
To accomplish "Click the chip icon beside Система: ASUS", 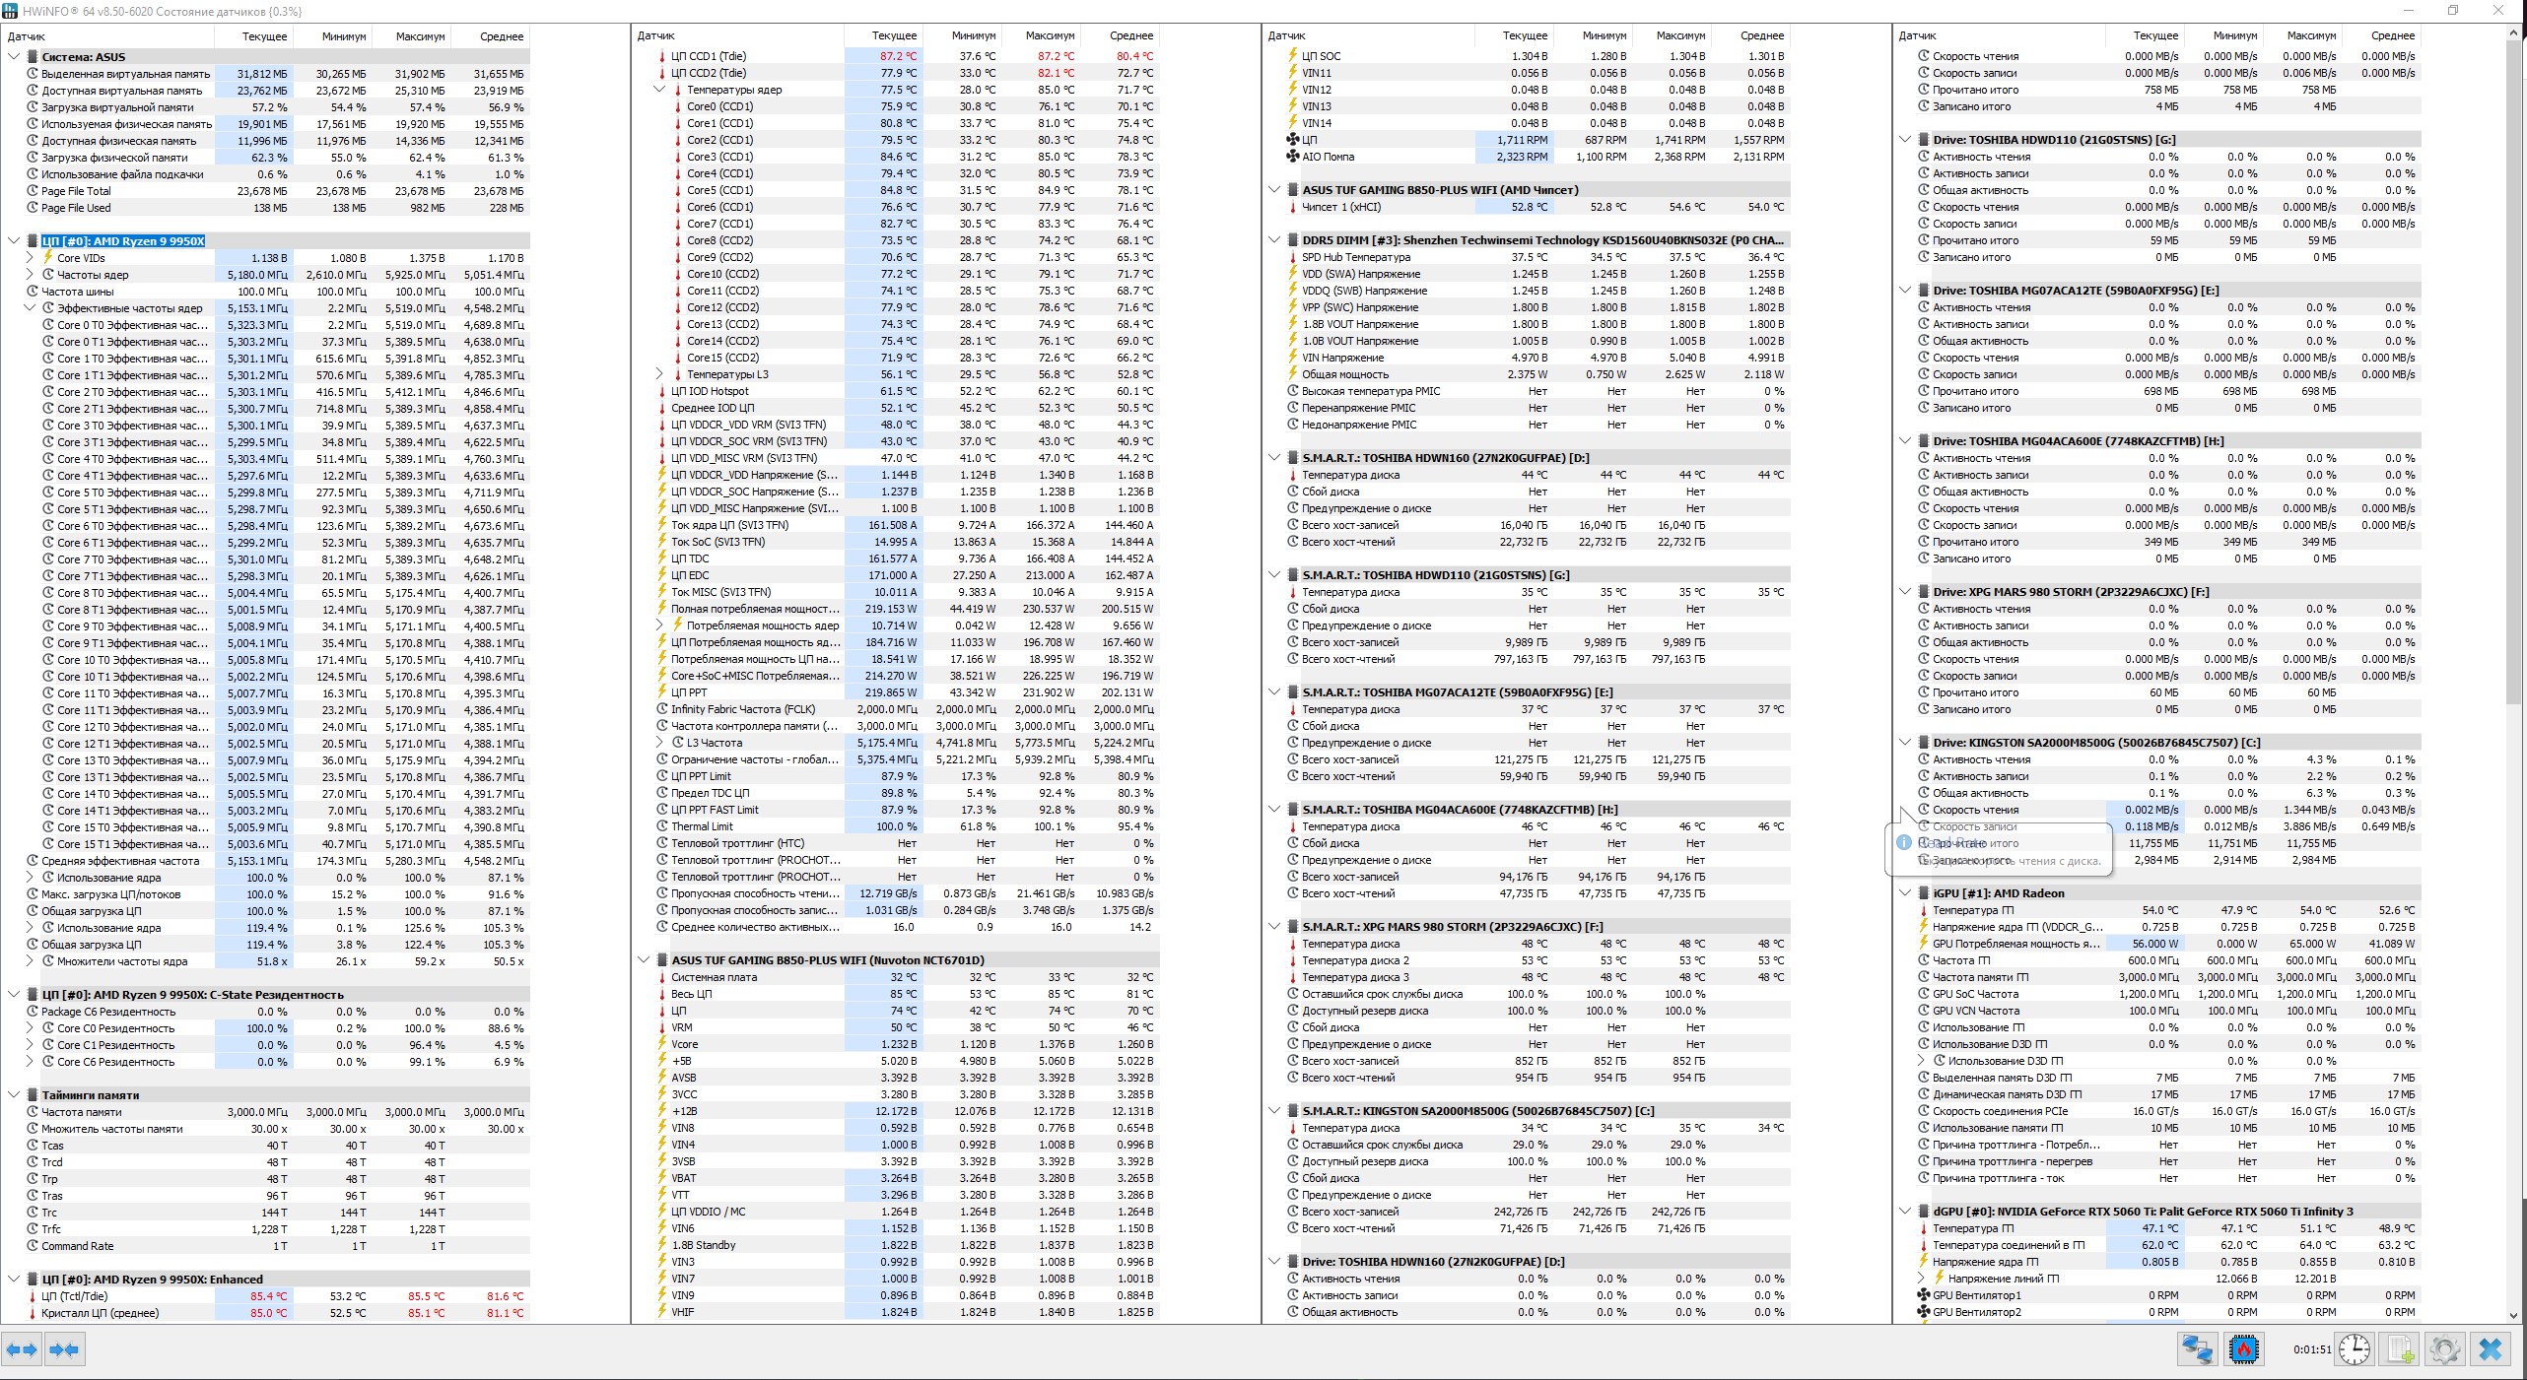I will (33, 57).
